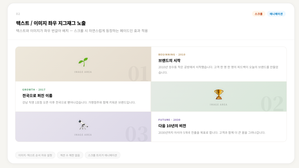This screenshot has height=168, width=299.
Task: Click the 02 section number at top
Action: [18, 14]
